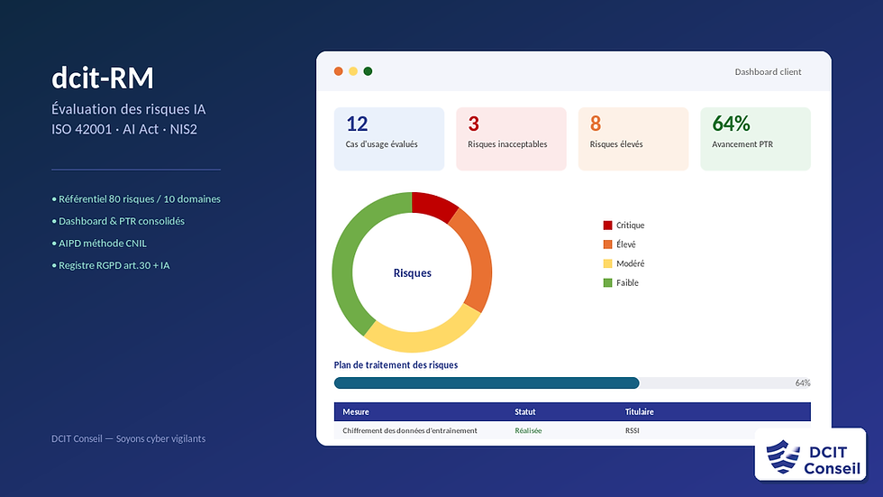883x497 pixels.
Task: Click the Faible green legend swatch
Action: pyautogui.click(x=607, y=283)
